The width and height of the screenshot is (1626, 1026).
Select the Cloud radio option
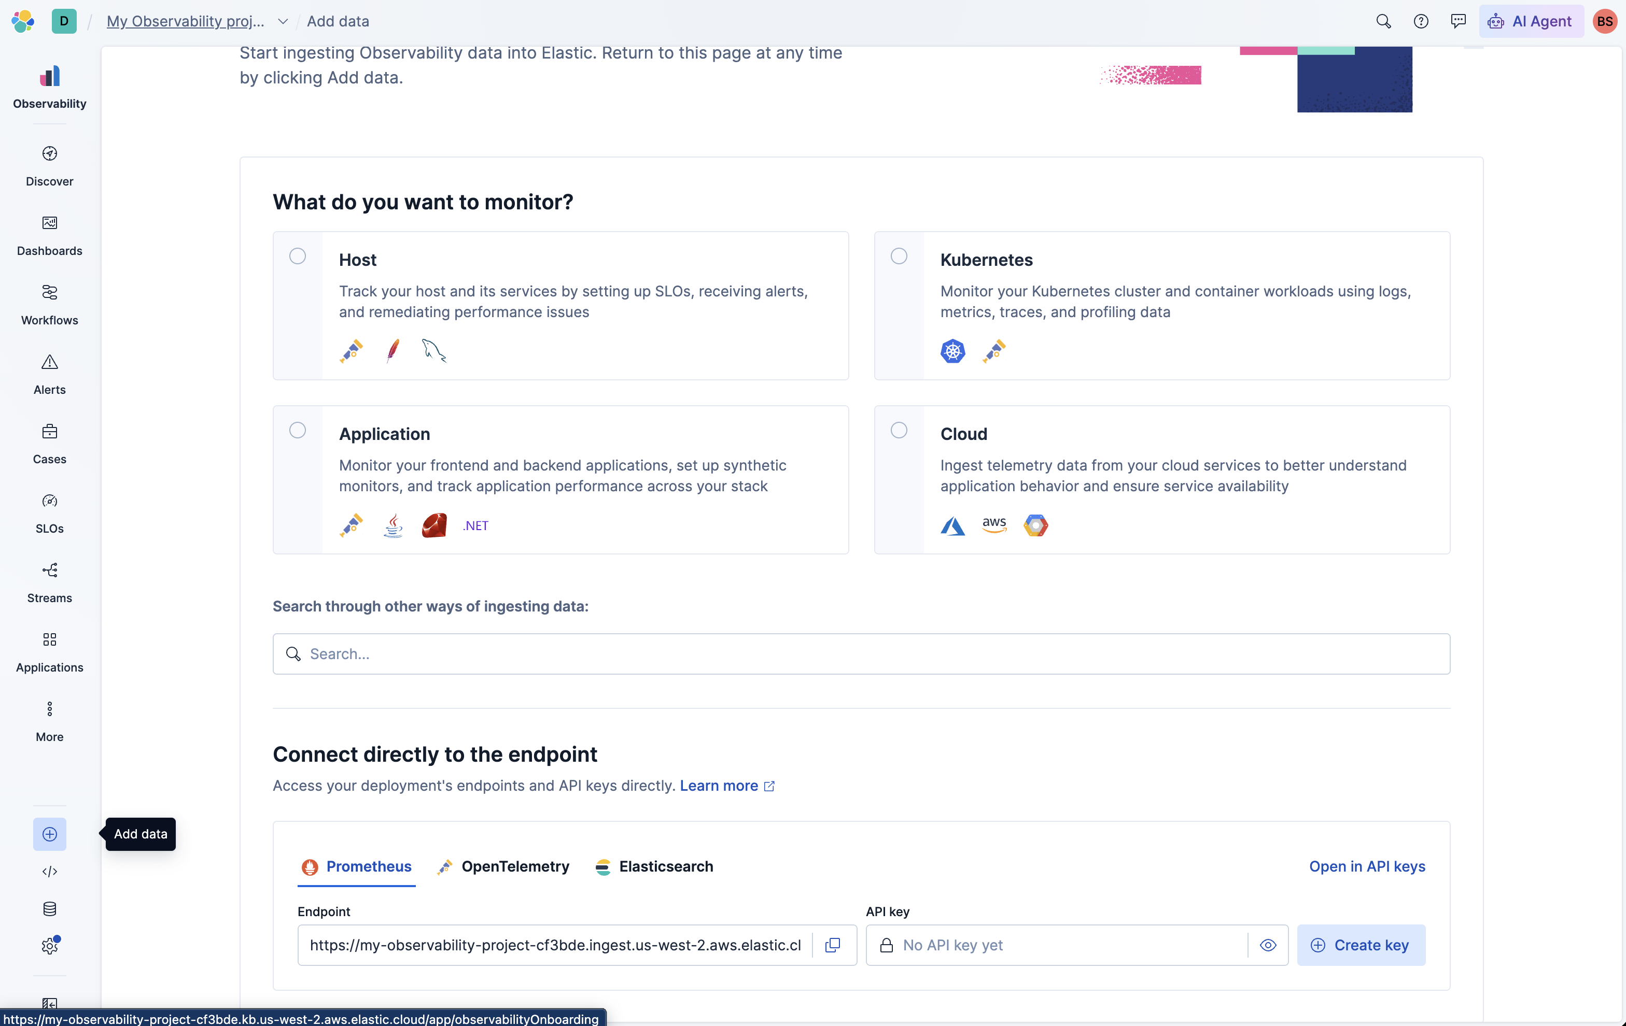899,430
